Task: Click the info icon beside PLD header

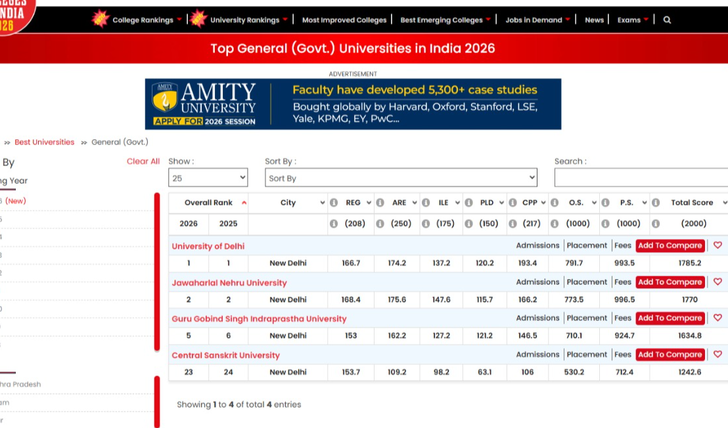Action: point(469,203)
